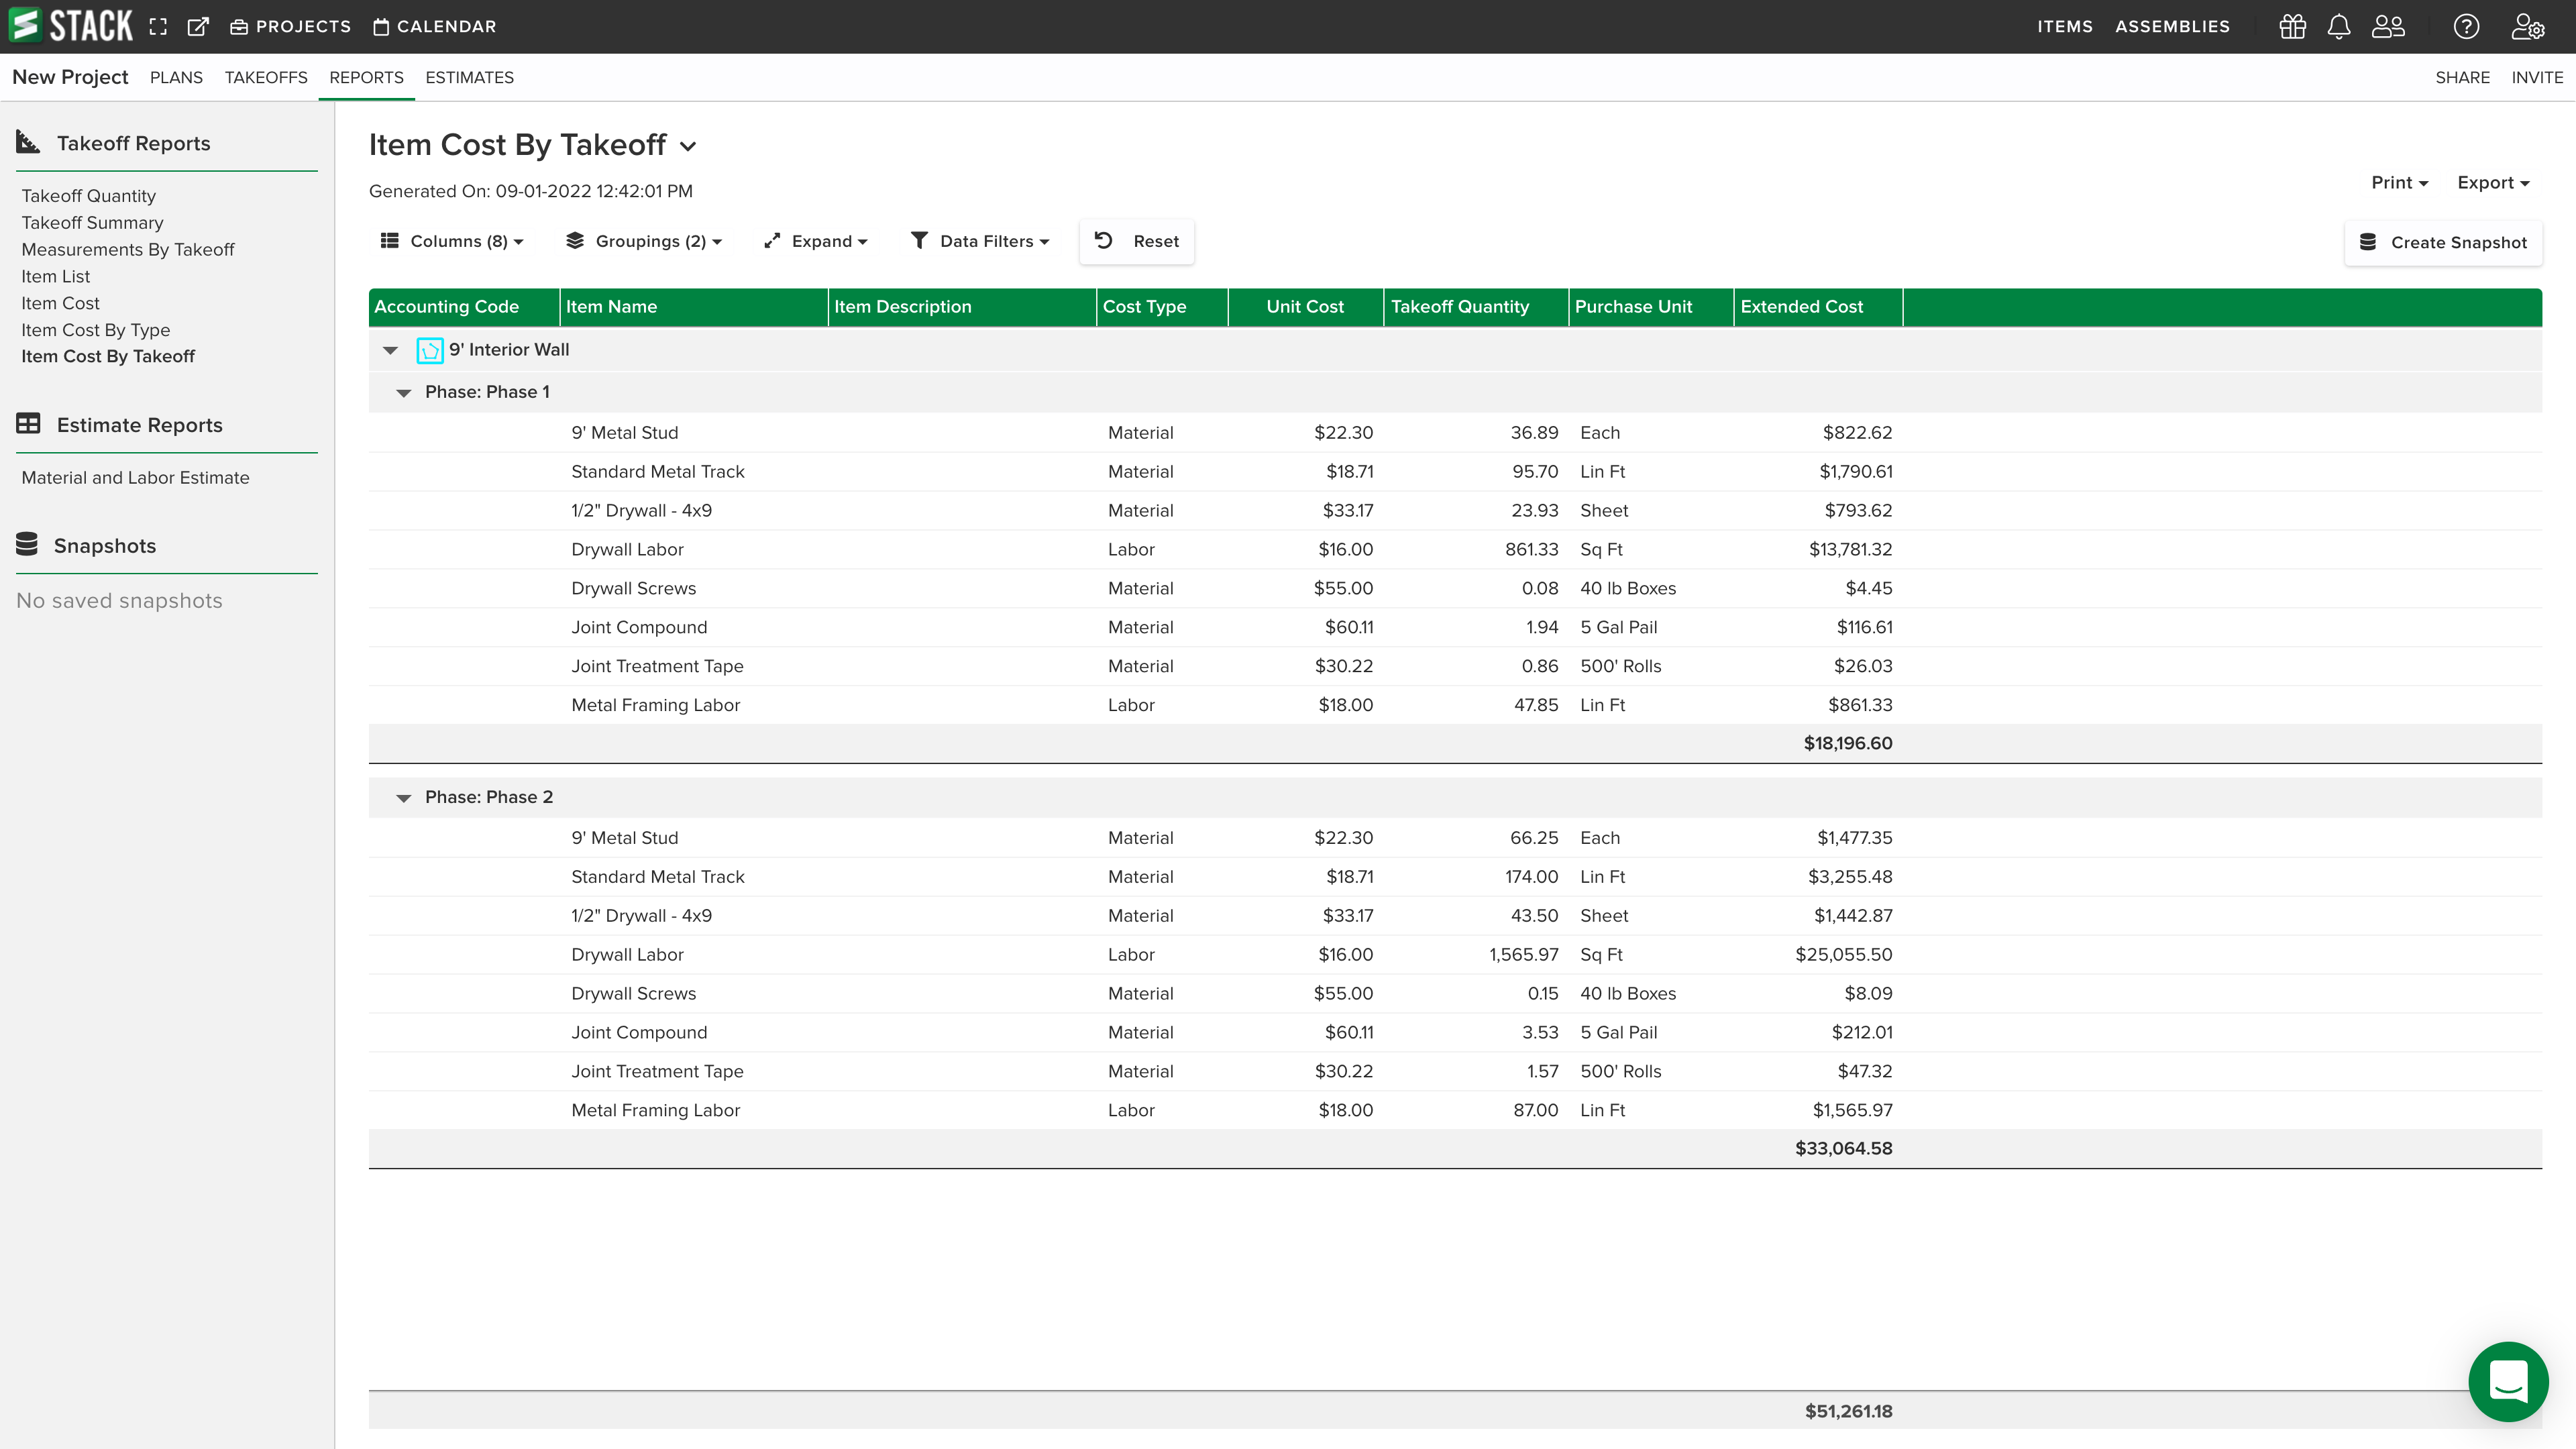Switch to the ESTIMATES tab
This screenshot has height=1449, width=2576.
click(469, 77)
